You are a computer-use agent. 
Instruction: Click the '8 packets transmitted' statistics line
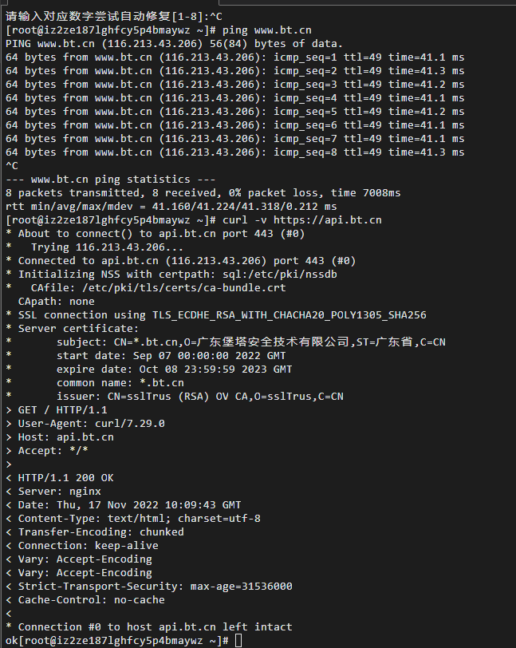pos(203,193)
